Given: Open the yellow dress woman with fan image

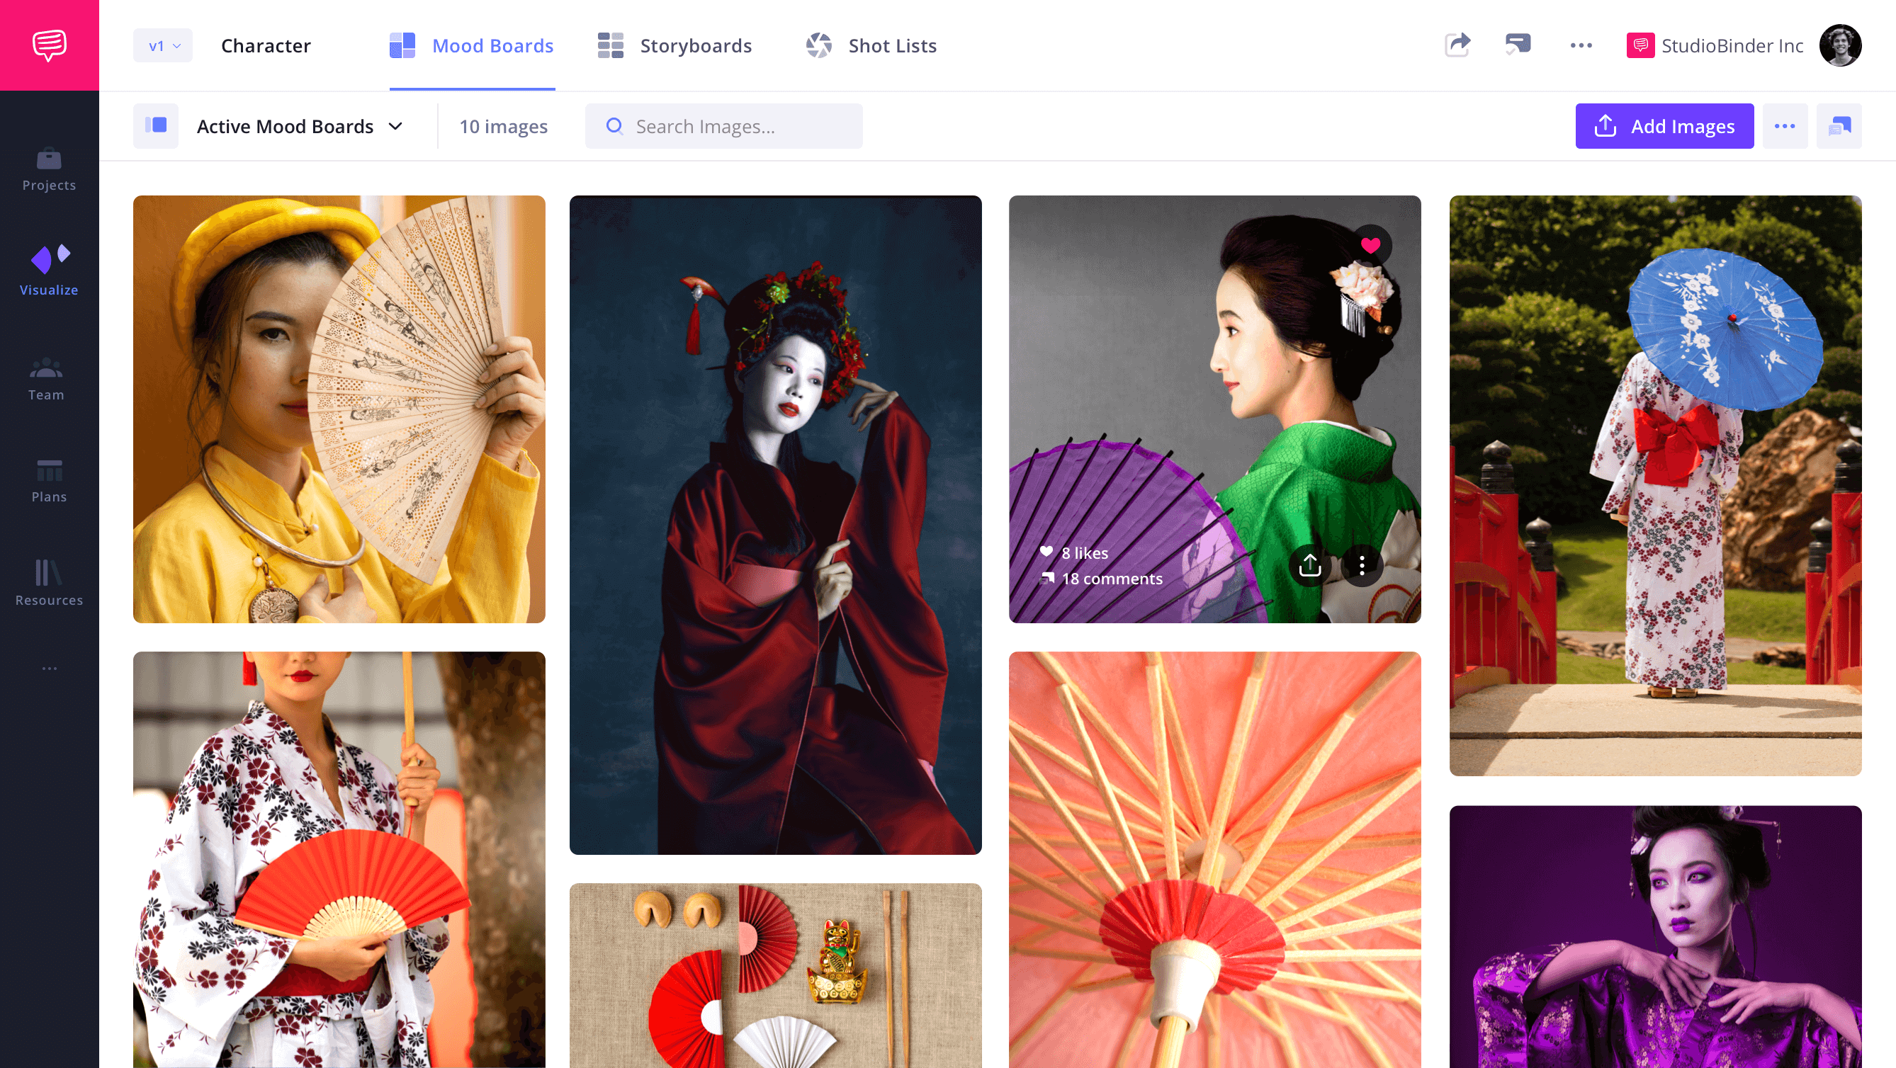Looking at the screenshot, I should [339, 409].
